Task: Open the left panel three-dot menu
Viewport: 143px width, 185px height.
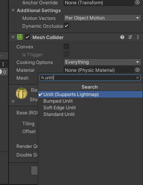Action: (3, 64)
